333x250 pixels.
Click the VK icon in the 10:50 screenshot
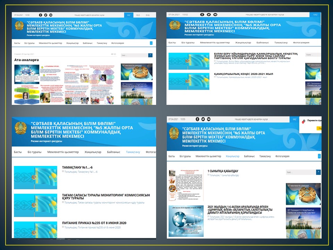pos(51,15)
